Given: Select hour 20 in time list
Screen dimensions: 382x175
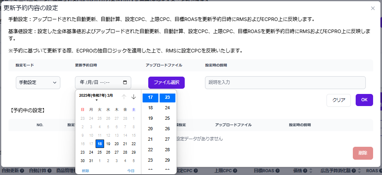Looking at the screenshot, I should tap(150, 129).
